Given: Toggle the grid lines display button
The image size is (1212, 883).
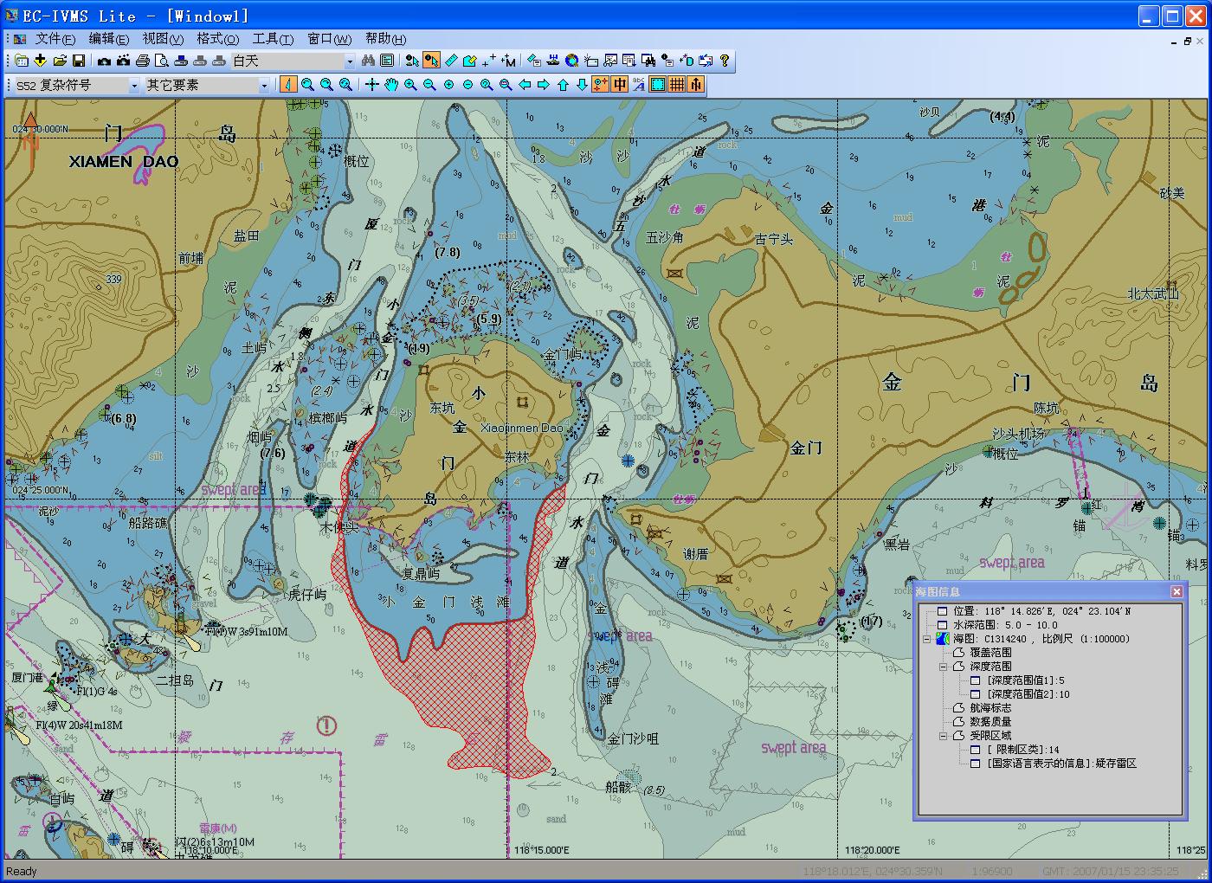Looking at the screenshot, I should (x=677, y=85).
